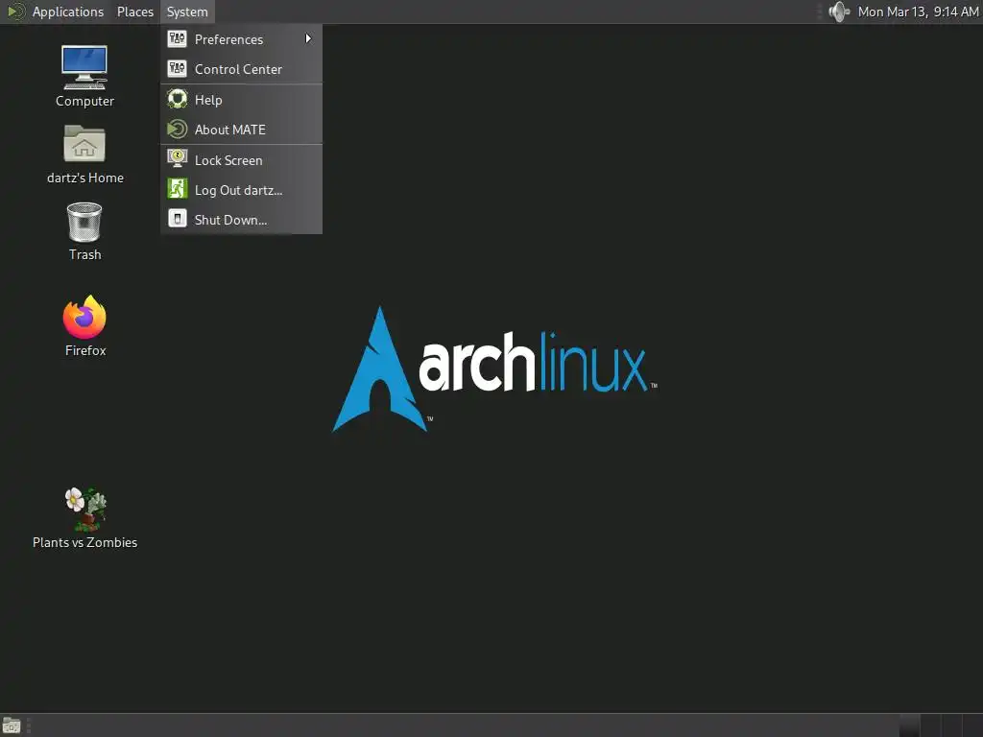Expand the Preferences submenu
This screenshot has width=983, height=737.
pos(241,38)
